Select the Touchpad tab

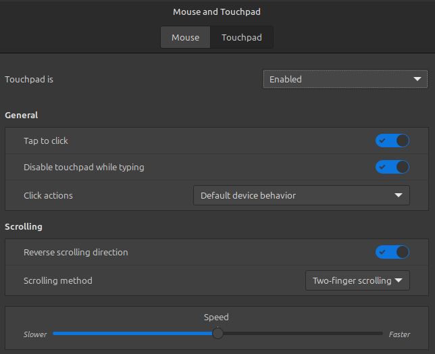[x=241, y=37]
